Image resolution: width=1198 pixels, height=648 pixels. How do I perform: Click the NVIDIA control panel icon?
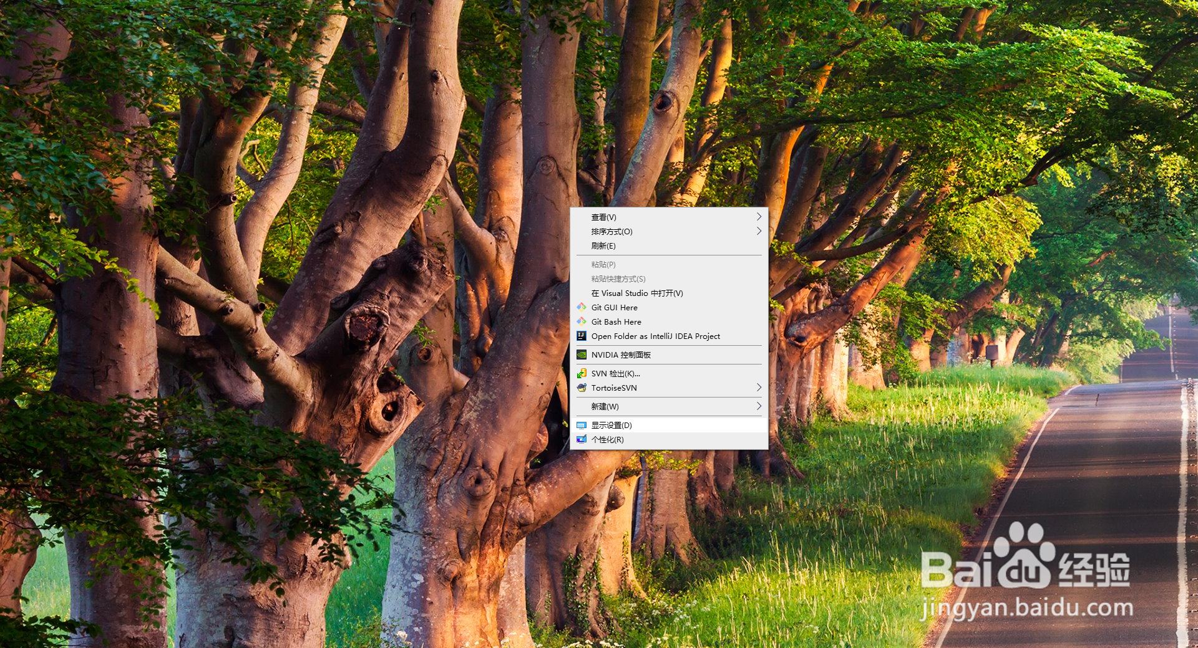(x=582, y=355)
